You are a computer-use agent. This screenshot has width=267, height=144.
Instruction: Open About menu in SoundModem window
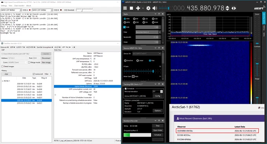point(28,5)
